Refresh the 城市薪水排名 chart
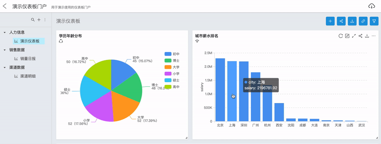Image resolution: width=381 pixels, height=144 pixels. pos(341,36)
